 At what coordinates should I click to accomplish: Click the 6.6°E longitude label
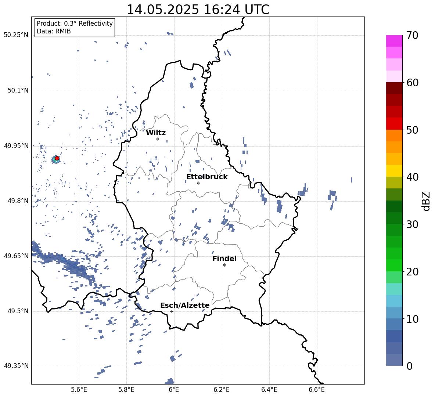pos(317,390)
